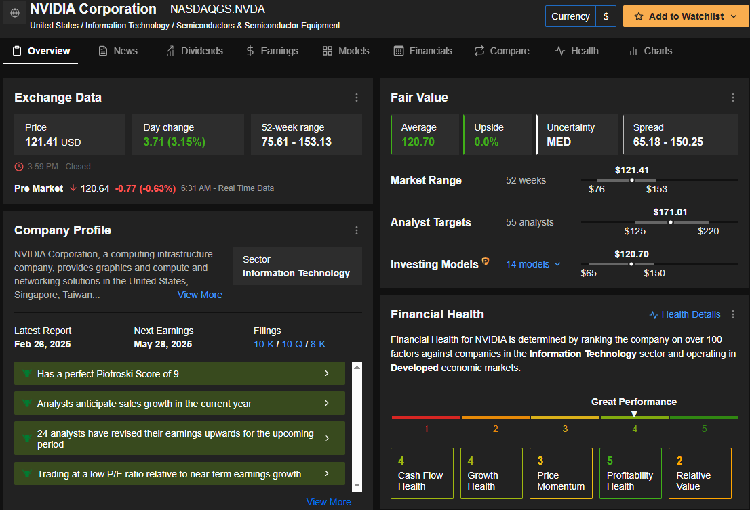
Task: Click the globe icon beside NVIDIA Corporation
Action: pyautogui.click(x=15, y=13)
